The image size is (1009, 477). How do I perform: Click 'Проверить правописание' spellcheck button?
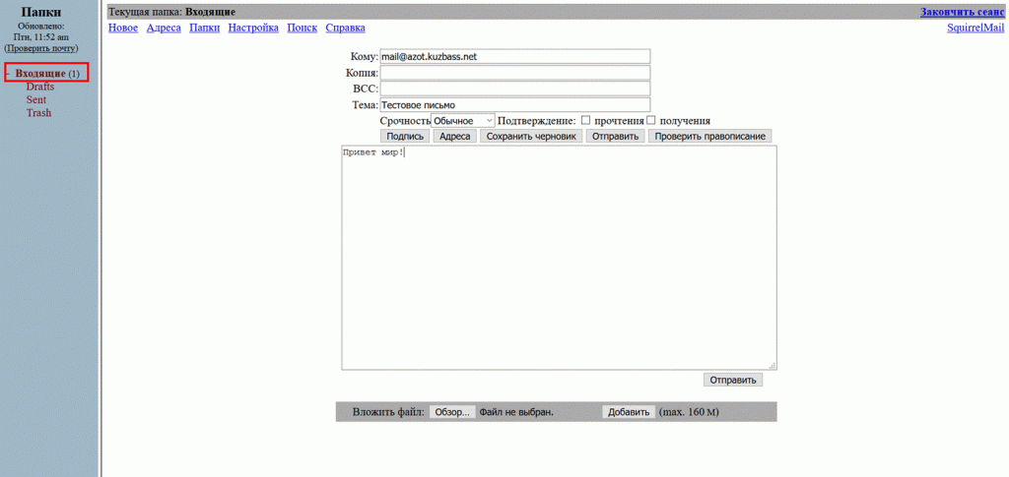pos(709,136)
